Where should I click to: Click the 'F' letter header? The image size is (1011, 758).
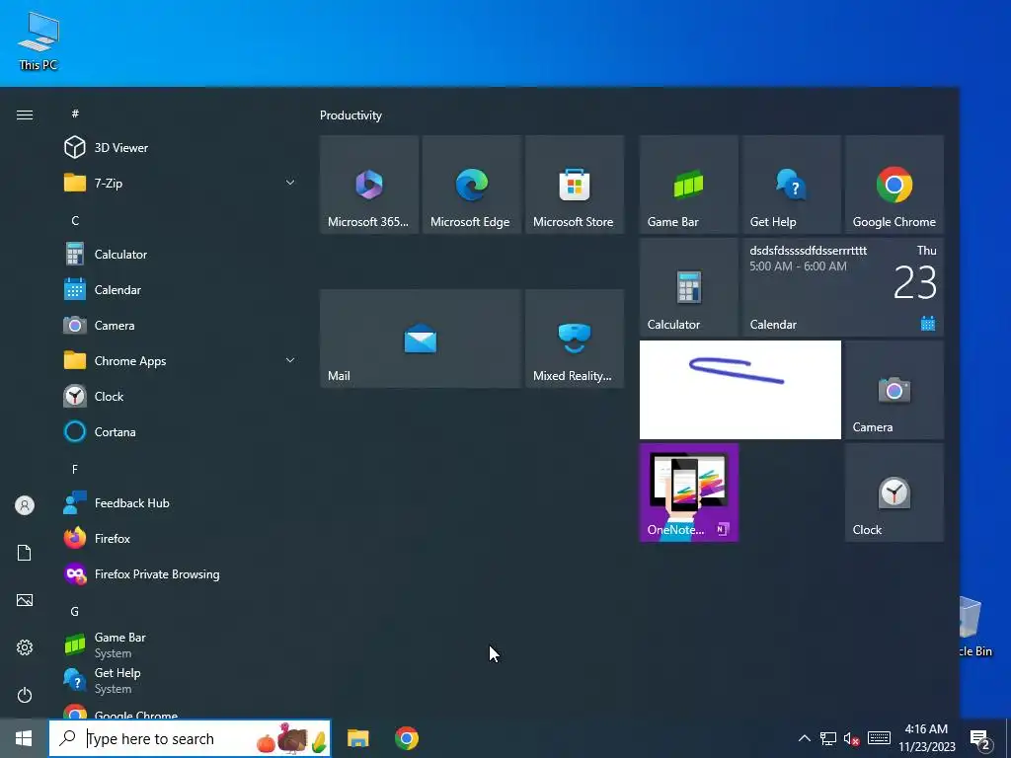[75, 469]
